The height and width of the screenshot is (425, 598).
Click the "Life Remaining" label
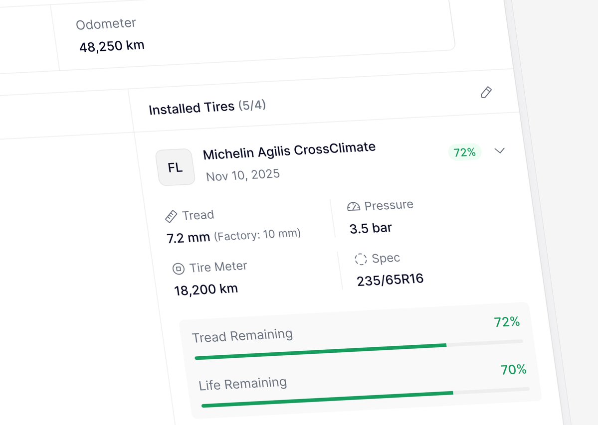(242, 384)
